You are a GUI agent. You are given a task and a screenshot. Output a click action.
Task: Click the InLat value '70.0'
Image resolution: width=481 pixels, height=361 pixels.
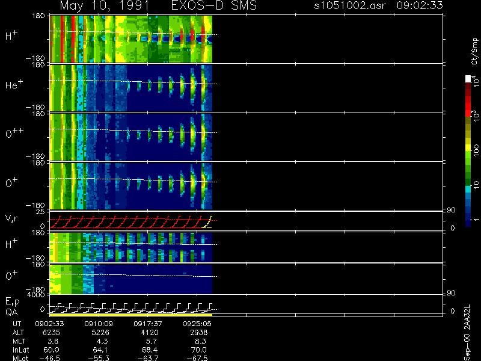199,350
